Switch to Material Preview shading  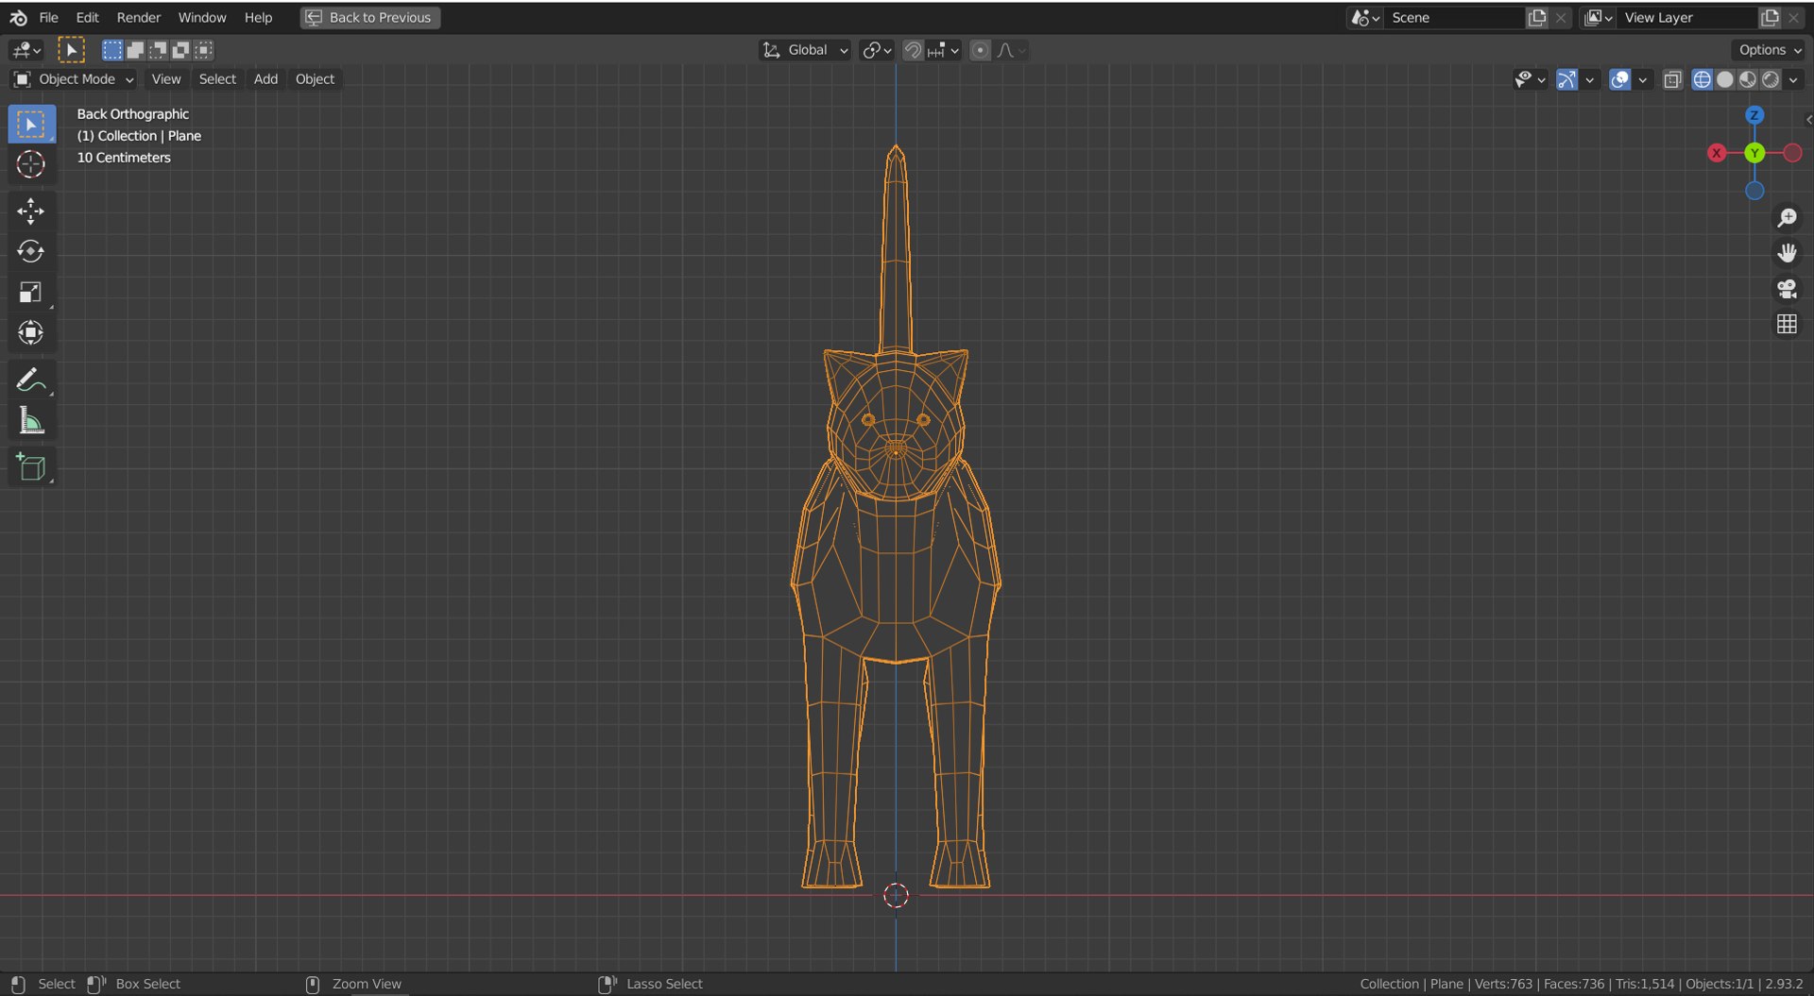[1748, 79]
